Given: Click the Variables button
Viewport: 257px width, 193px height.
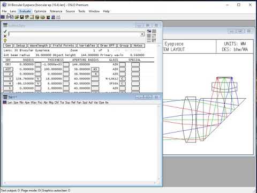Looking at the screenshot, I should 87,46.
